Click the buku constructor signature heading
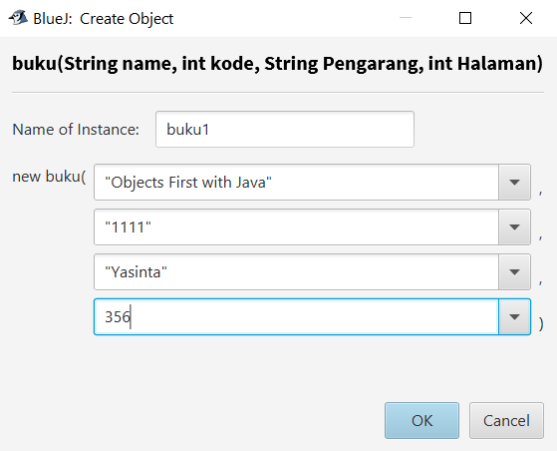The image size is (557, 451). (x=277, y=64)
